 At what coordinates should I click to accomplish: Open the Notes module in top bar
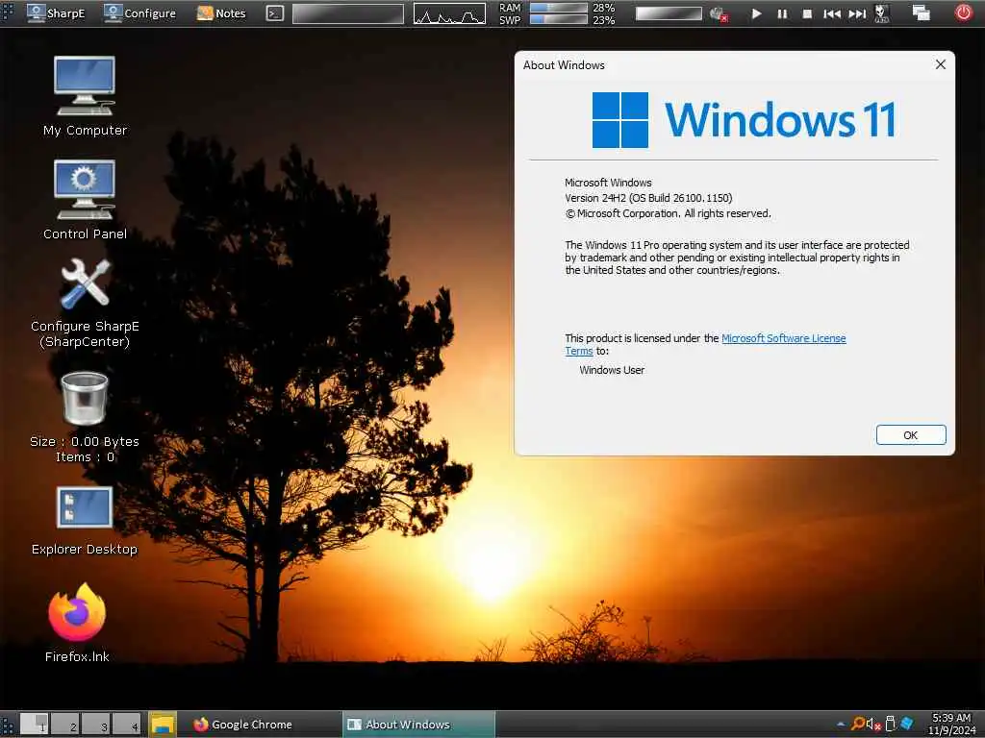pyautogui.click(x=221, y=12)
